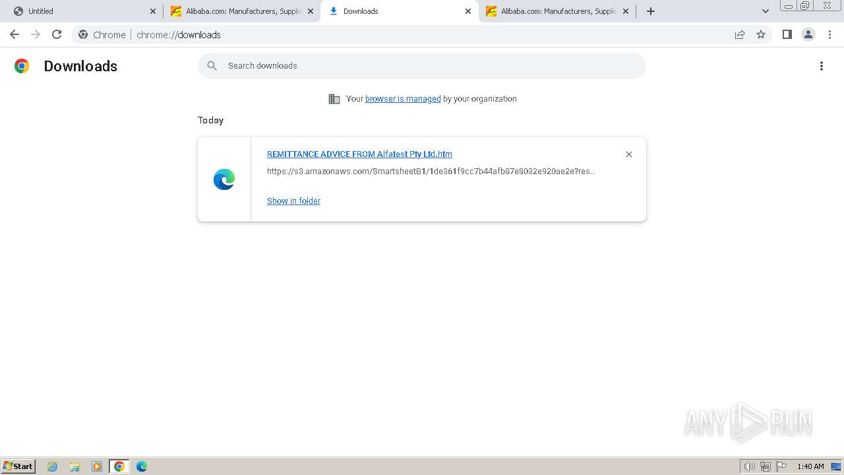Click the Downloads page heading
The image size is (844, 475).
point(80,66)
